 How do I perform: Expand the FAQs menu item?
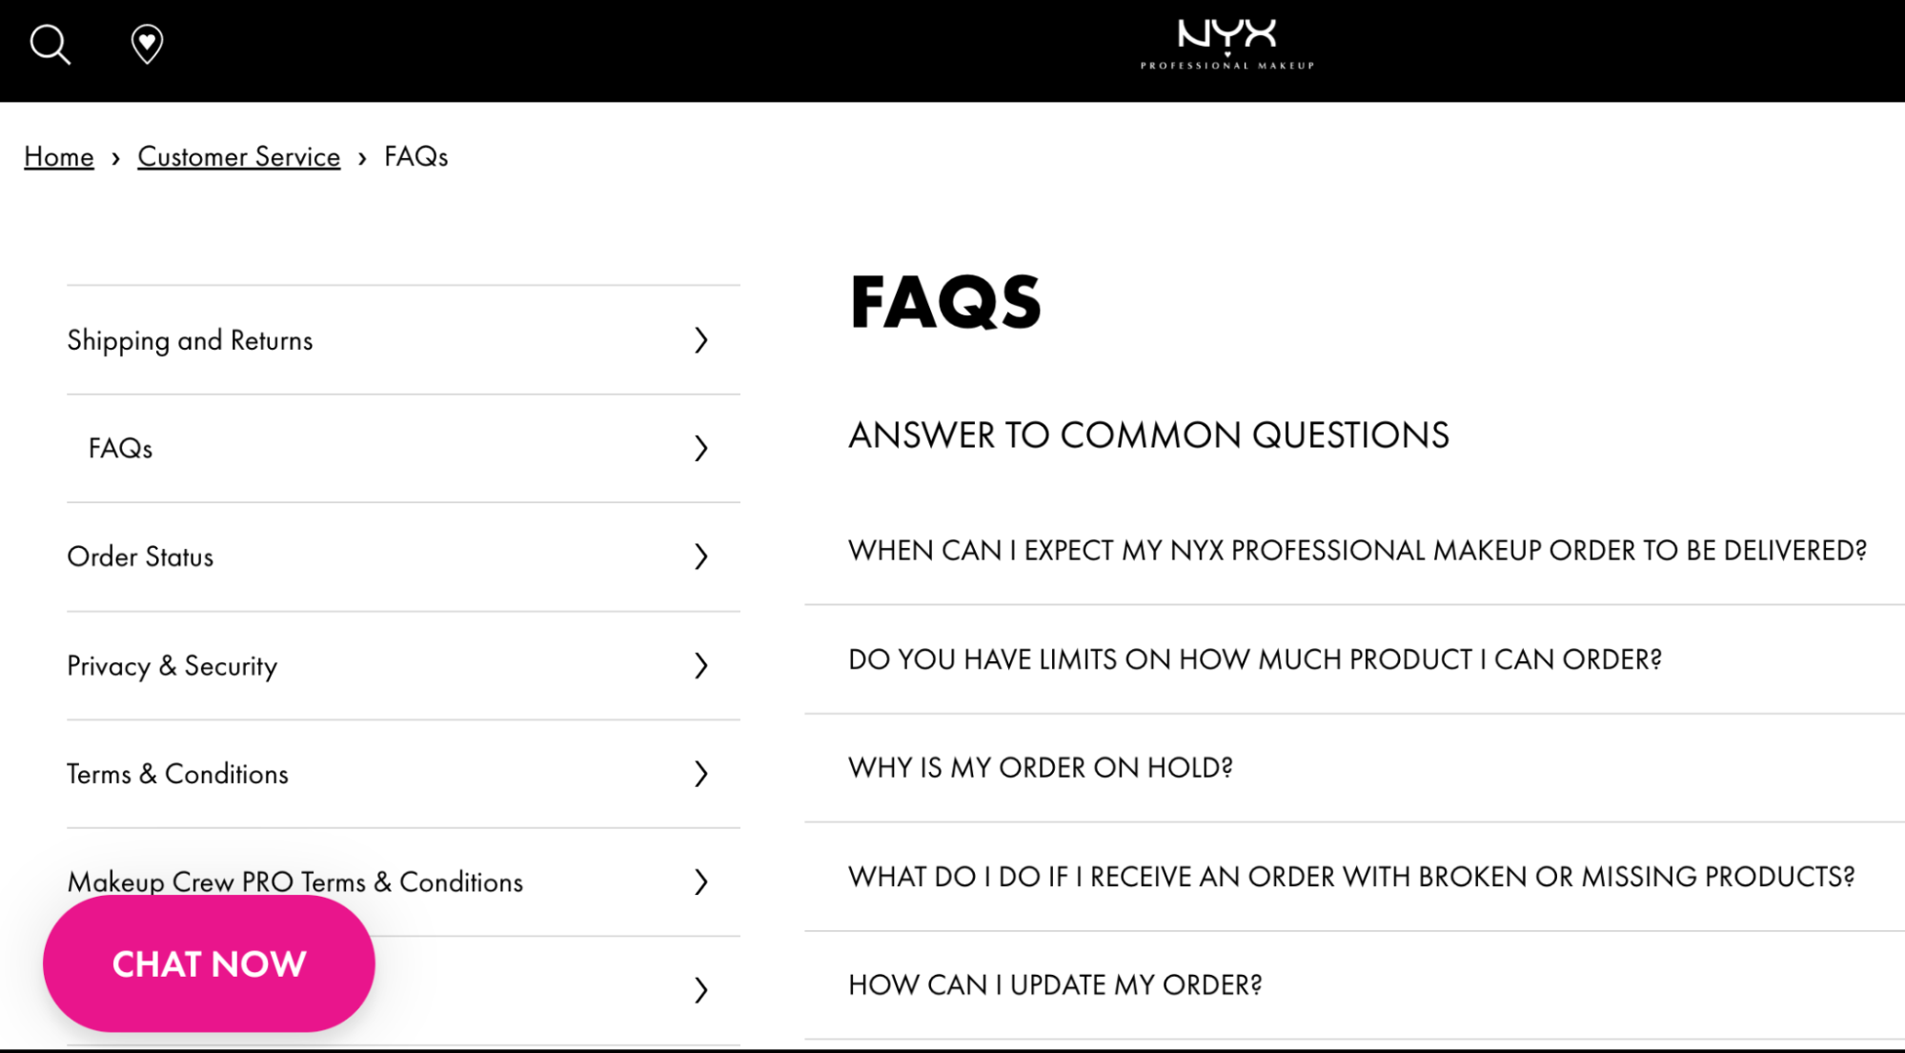[x=700, y=447]
